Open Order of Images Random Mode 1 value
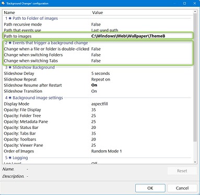Screen dimensions: 200x195 pos(107,151)
